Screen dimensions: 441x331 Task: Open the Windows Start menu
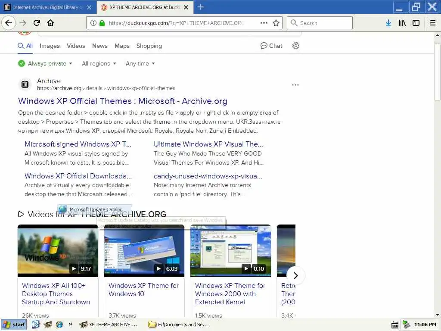pos(14,325)
